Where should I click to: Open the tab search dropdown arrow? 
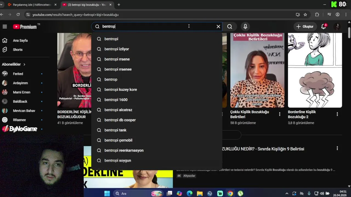(x=1, y=5)
